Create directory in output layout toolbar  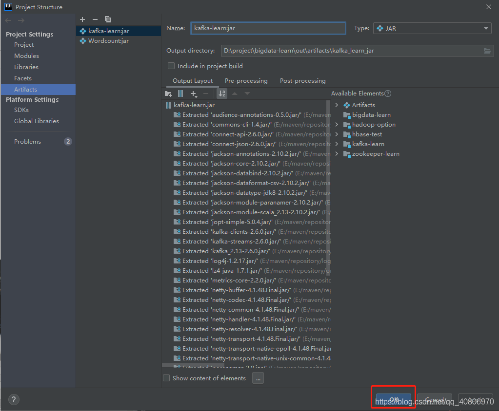168,93
